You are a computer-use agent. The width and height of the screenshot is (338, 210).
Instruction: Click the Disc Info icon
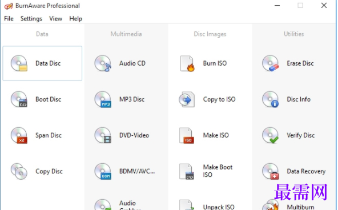[270, 99]
